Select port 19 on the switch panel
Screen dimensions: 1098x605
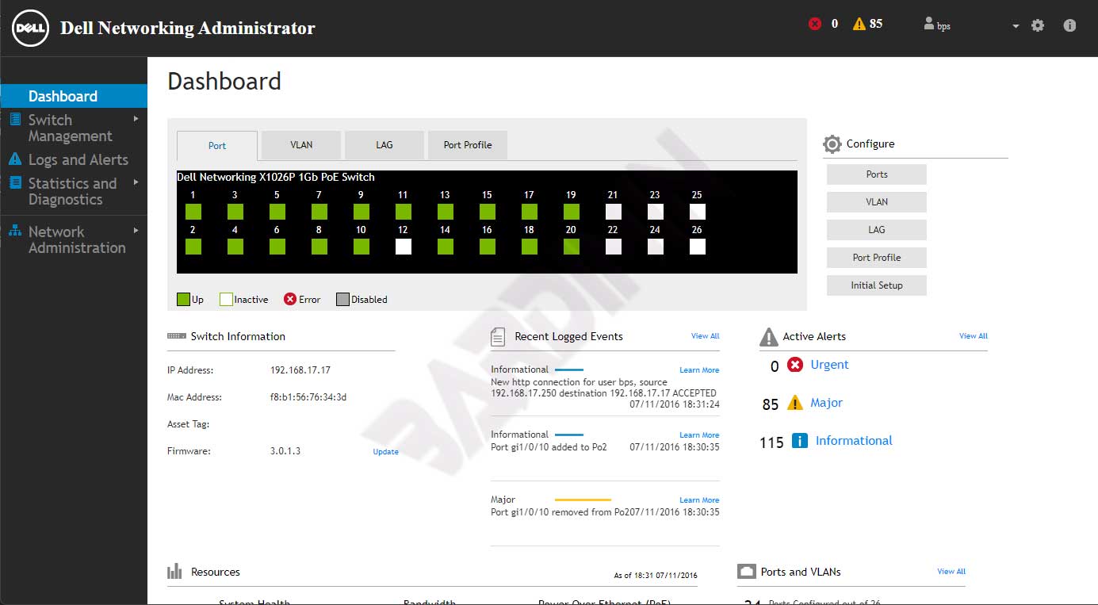point(572,212)
